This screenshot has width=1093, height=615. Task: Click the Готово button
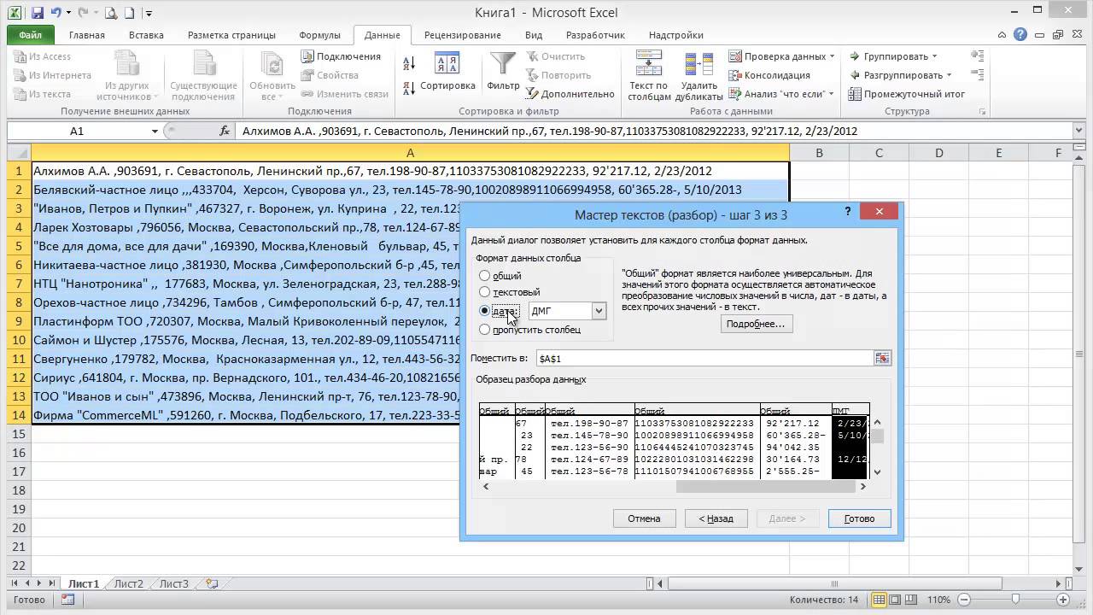click(x=859, y=518)
